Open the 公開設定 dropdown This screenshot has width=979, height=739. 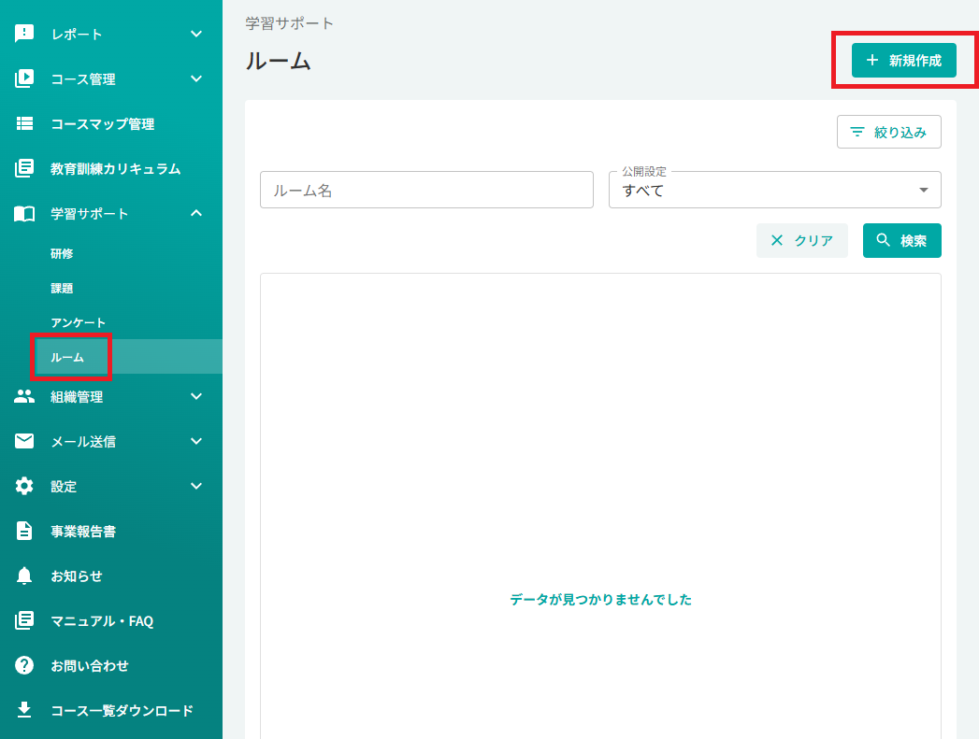coord(775,190)
